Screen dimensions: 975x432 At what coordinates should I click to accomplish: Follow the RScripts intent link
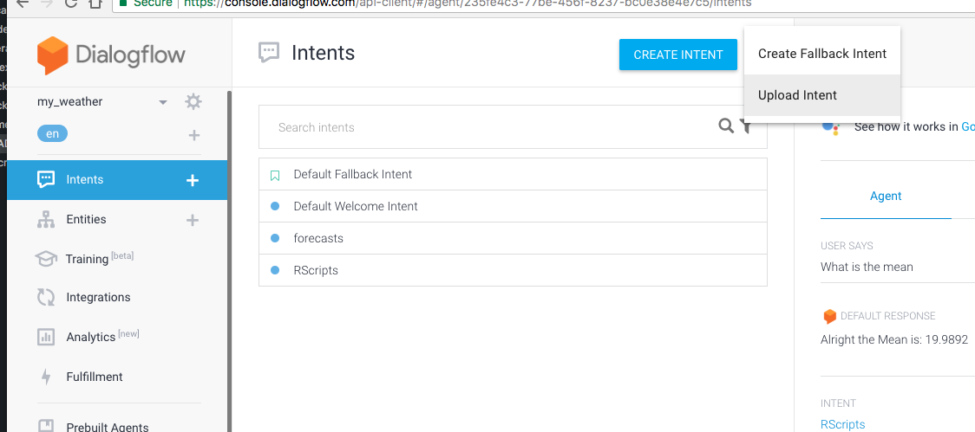(x=842, y=424)
